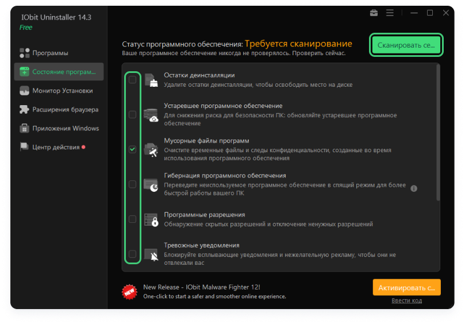Click the Тревожные уведомления muted bell icon
Viewport: 465px width, 324px height.
tap(151, 254)
